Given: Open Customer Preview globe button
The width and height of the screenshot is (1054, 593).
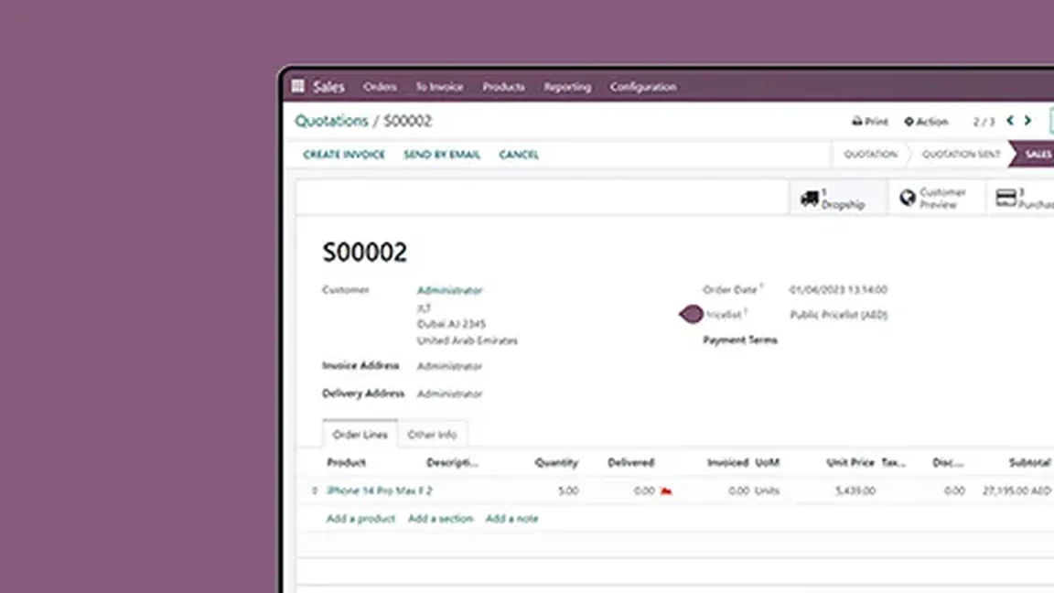Looking at the screenshot, I should coord(936,199).
